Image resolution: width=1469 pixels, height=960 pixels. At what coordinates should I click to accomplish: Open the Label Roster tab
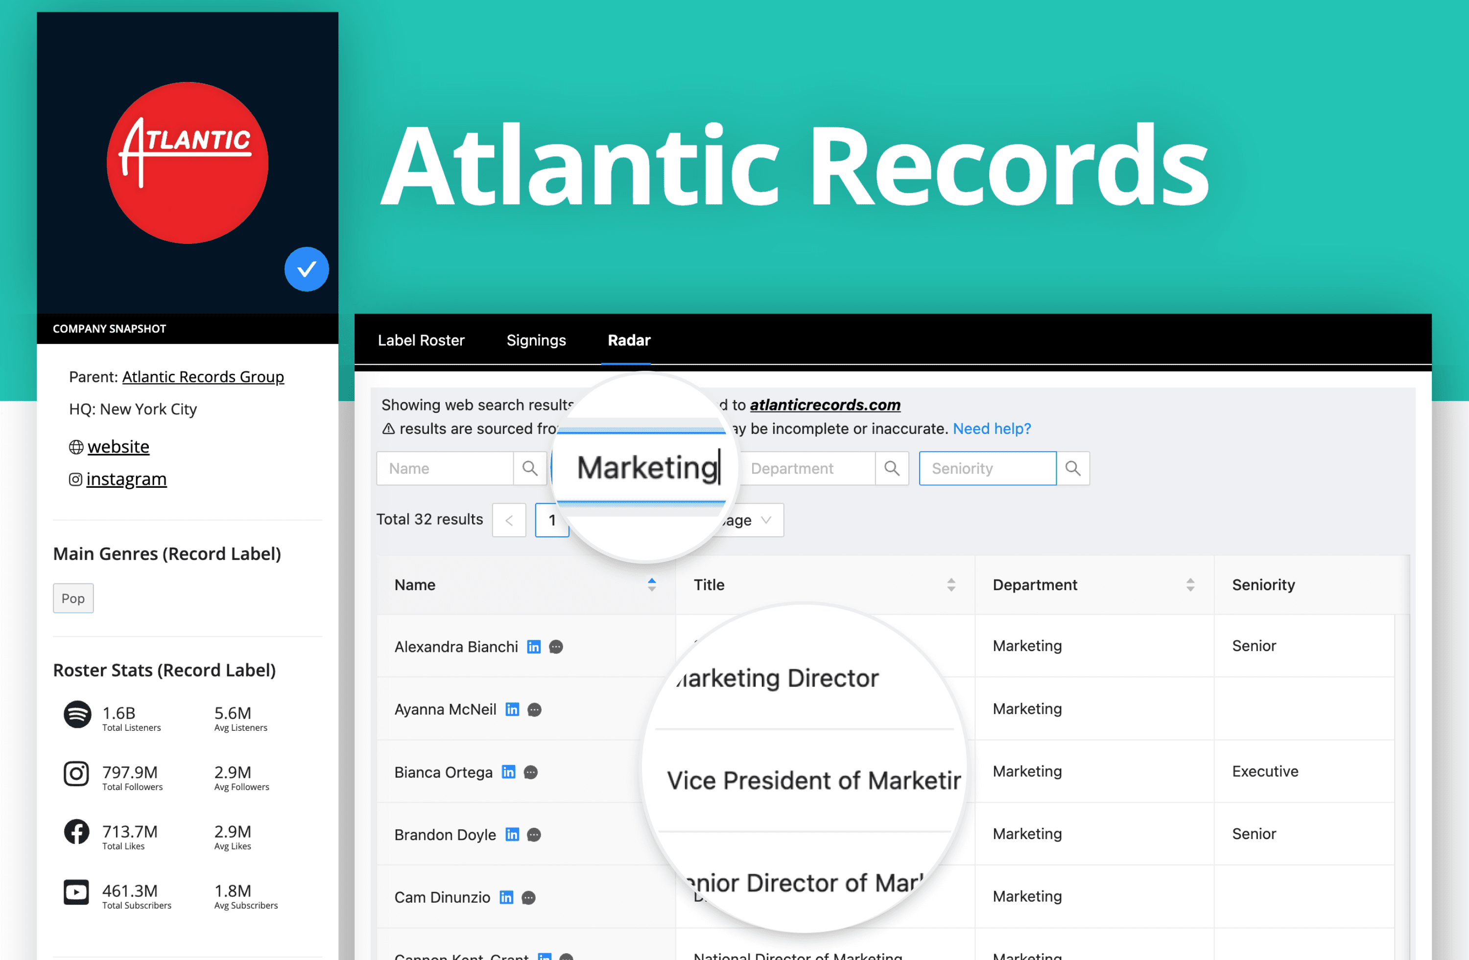422,340
